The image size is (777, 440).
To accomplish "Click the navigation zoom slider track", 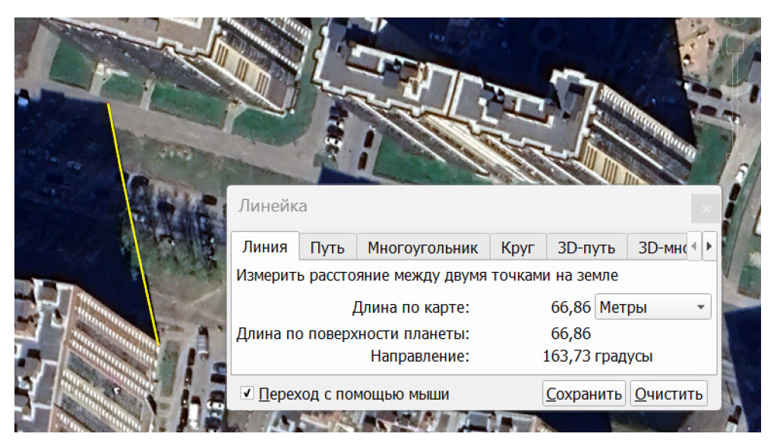I will pyautogui.click(x=734, y=103).
